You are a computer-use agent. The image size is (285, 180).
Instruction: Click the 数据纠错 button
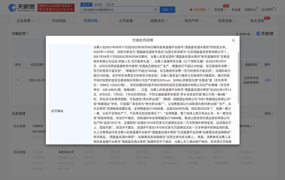click(245, 34)
